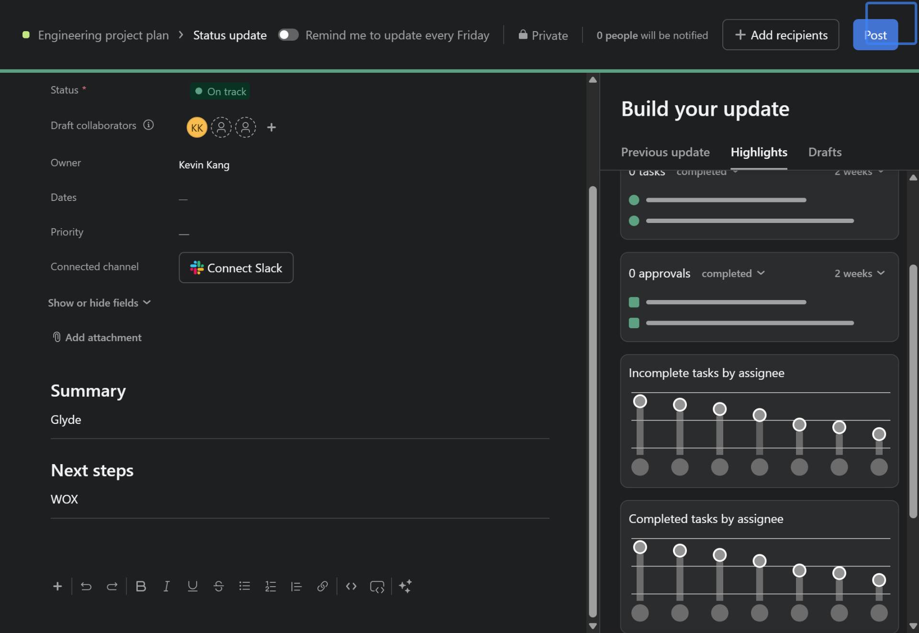Click the left pane scrollbar up arrow
Viewport: 919px width, 633px height.
(x=593, y=79)
